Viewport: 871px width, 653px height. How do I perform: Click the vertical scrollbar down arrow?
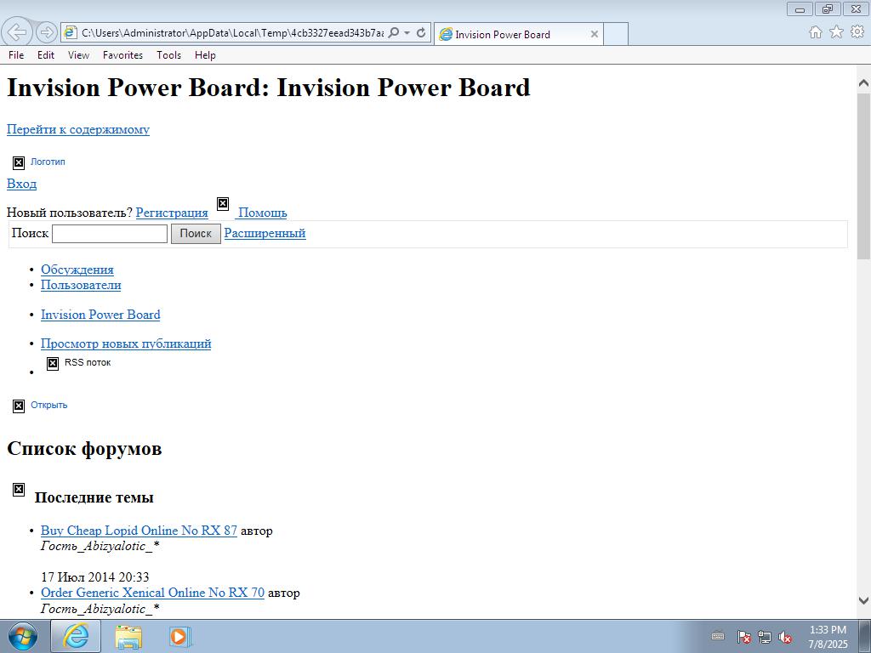point(864,600)
